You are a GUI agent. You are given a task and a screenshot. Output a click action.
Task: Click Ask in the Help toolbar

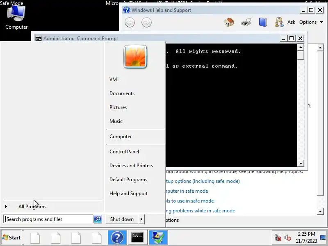(291, 22)
